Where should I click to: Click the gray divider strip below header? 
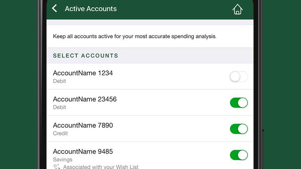150,22
